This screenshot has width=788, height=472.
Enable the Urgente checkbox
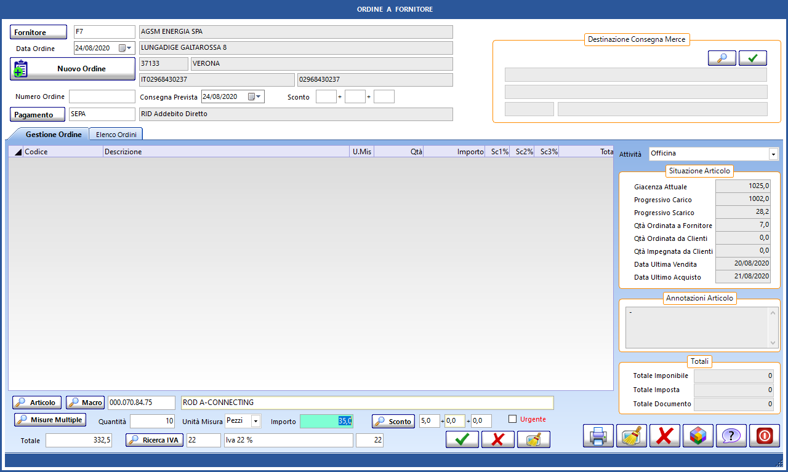click(x=513, y=419)
